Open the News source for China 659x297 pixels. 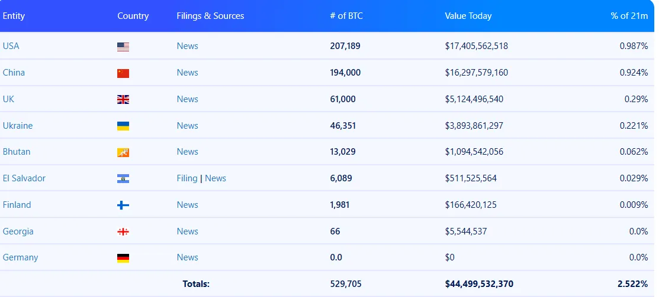187,73
